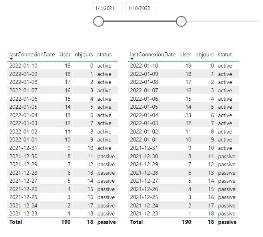Screen dimensions: 263x237
Task: Select 2021-12-24 in the right table
Action: (144, 206)
